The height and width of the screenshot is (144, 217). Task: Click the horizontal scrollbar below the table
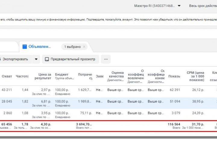point(108,137)
